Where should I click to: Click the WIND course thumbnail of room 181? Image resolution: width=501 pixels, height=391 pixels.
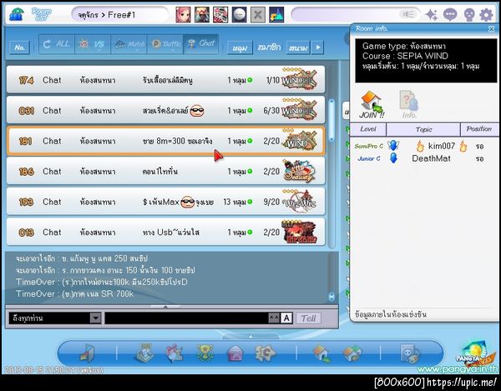[300, 140]
